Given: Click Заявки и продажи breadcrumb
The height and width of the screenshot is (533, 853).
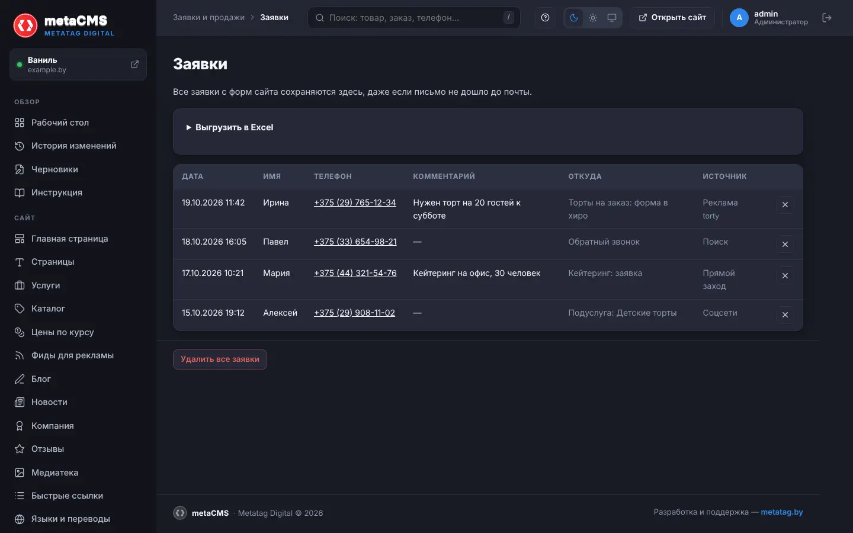Looking at the screenshot, I should [209, 18].
